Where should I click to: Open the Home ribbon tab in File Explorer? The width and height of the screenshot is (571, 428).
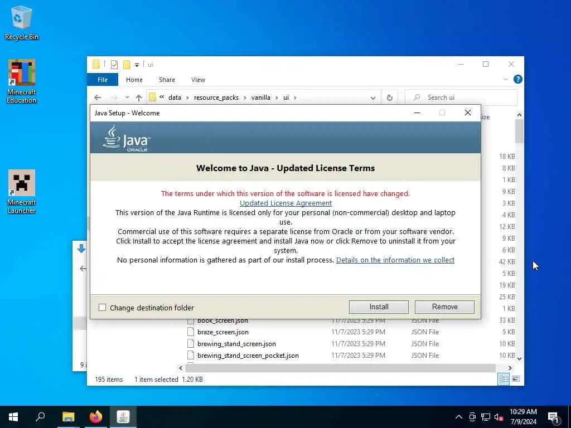(134, 80)
